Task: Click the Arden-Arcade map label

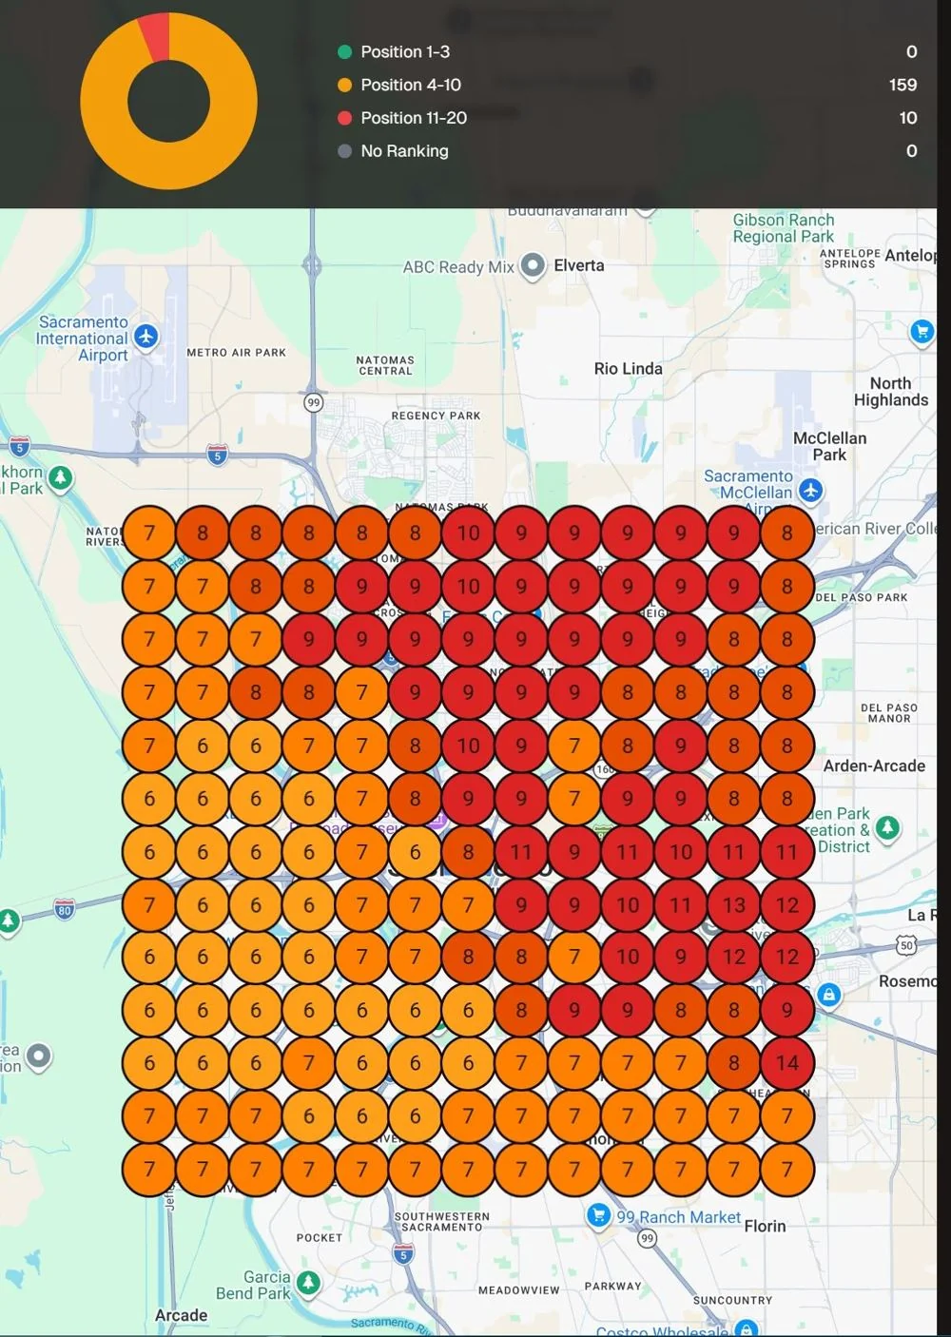Action: click(x=874, y=766)
